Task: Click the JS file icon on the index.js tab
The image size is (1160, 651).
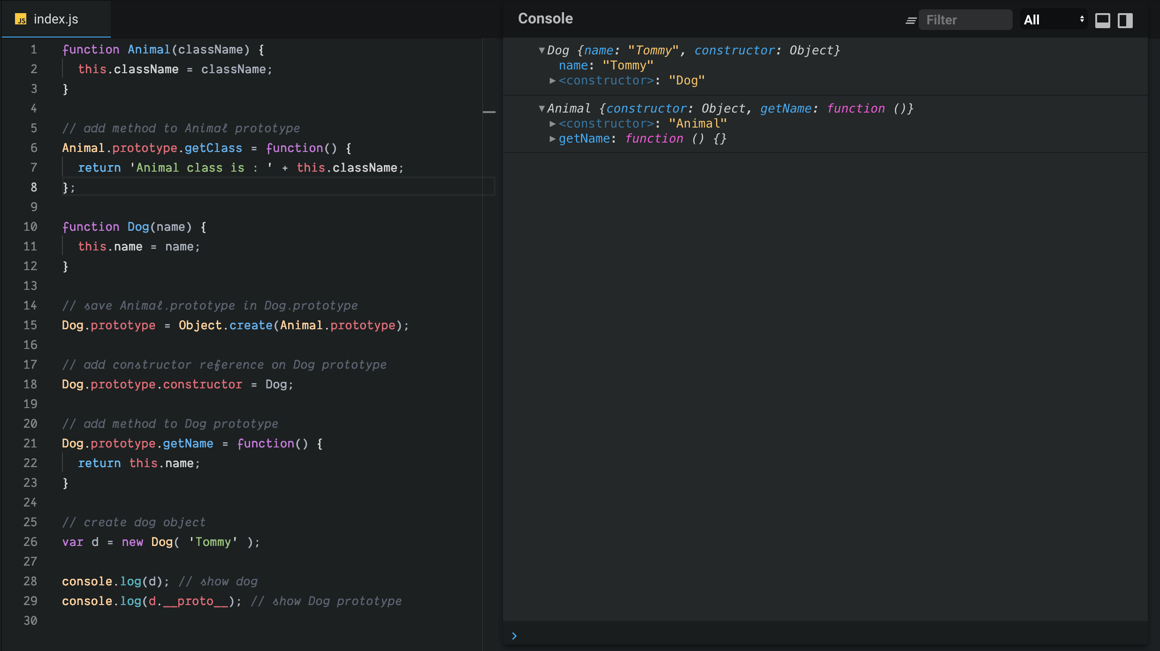Action: pyautogui.click(x=21, y=19)
